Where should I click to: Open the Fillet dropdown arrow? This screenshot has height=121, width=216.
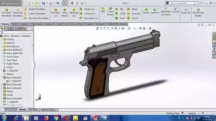click(x=103, y=19)
